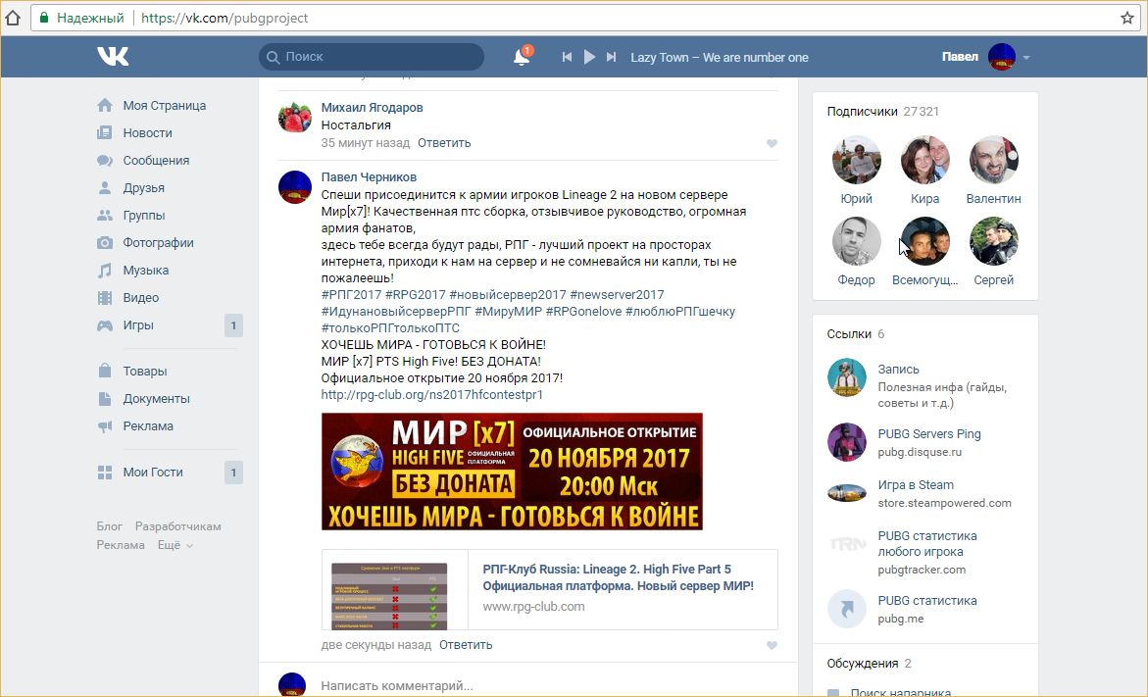Click the pubg.me arrow link icon
Image resolution: width=1148 pixels, height=697 pixels.
846,609
